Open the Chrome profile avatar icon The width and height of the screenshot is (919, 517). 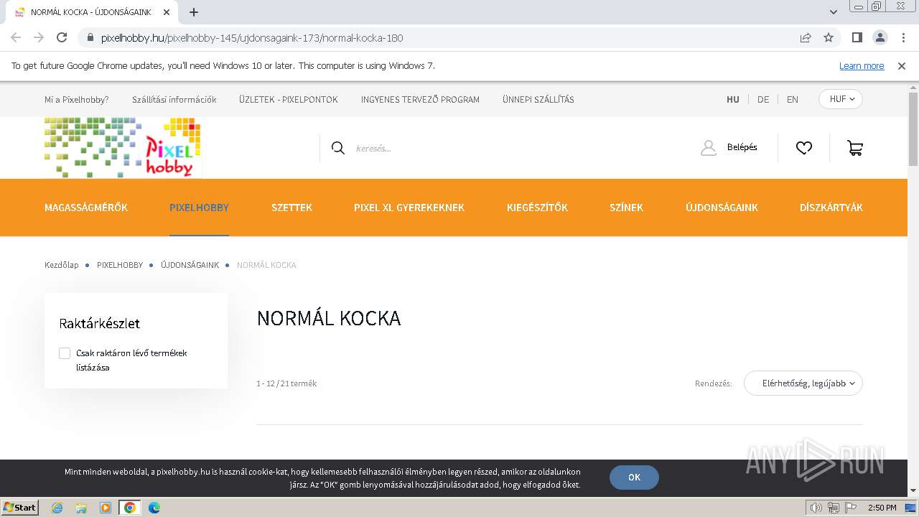(x=880, y=37)
